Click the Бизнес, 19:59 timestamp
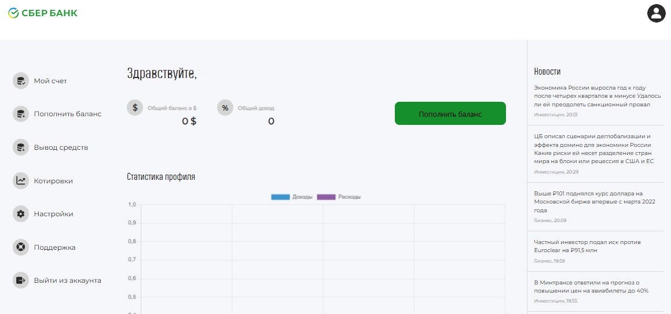The width and height of the screenshot is (671, 314). click(549, 261)
